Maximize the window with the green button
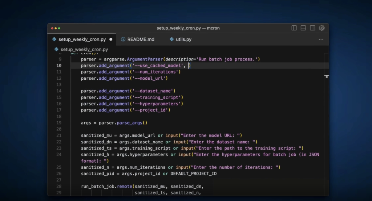 [59, 28]
